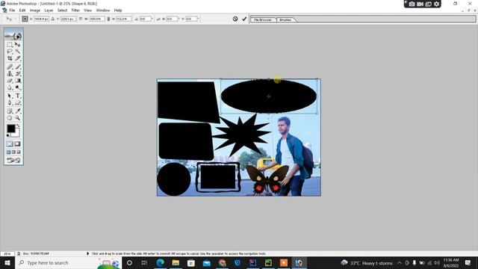Open the Mail app from taskbar

(x=207, y=263)
